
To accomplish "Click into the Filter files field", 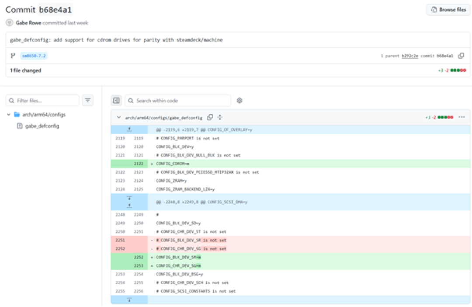I will point(42,101).
